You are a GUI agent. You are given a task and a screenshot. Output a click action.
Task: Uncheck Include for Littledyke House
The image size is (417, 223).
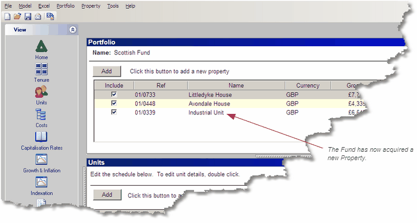[114, 94]
